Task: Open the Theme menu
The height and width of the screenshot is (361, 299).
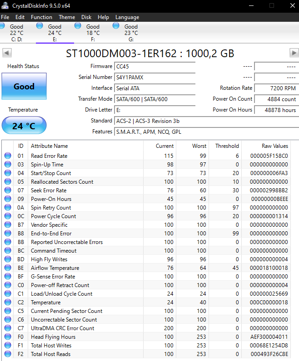Action: coord(67,17)
